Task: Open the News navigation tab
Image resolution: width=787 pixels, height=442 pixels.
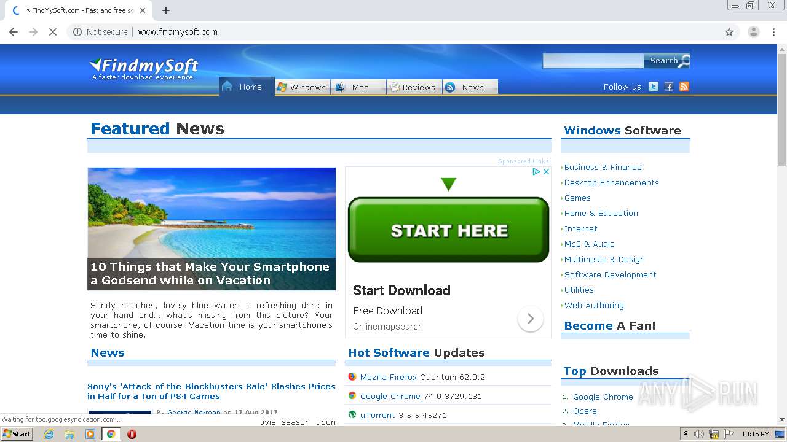Action: (470, 87)
